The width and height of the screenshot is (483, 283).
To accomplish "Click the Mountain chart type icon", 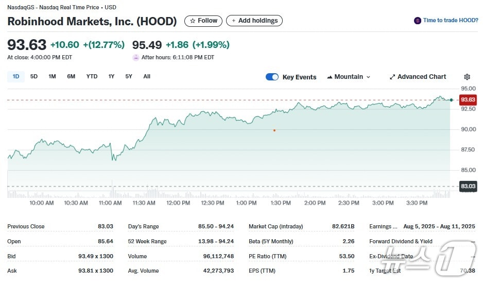I will (x=329, y=77).
